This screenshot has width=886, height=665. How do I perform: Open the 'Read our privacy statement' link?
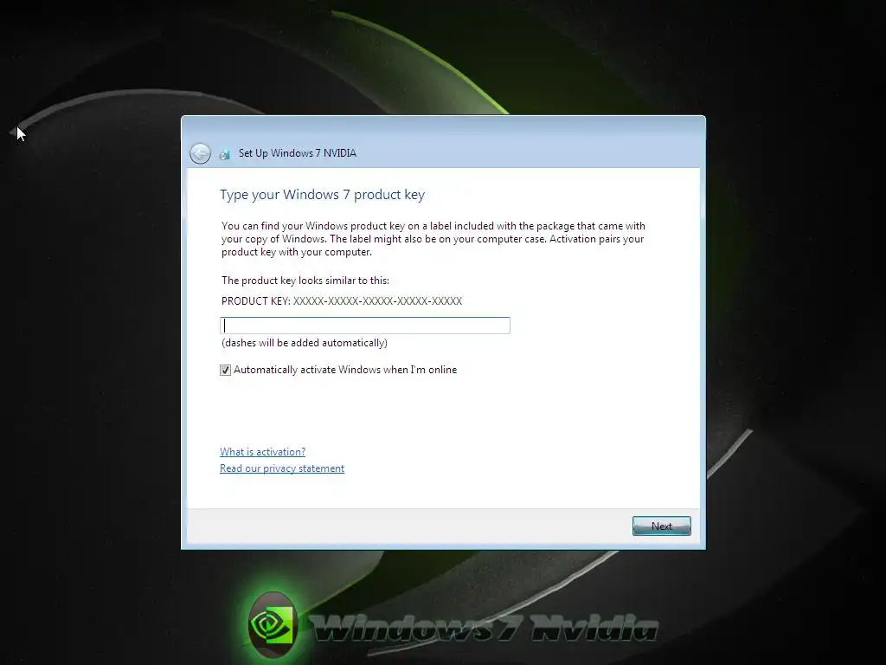point(282,468)
